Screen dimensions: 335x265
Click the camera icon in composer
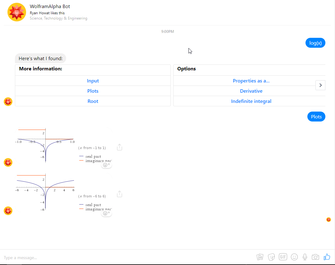[x=315, y=257]
